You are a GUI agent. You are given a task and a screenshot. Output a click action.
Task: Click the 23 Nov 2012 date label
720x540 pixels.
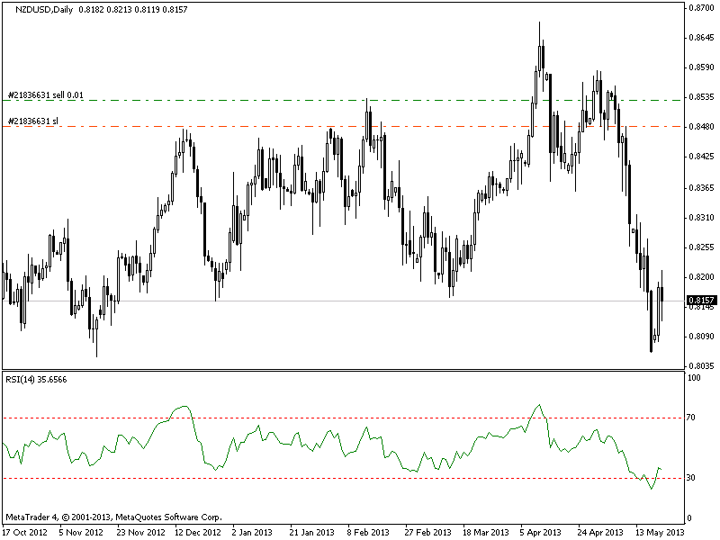[x=140, y=533]
